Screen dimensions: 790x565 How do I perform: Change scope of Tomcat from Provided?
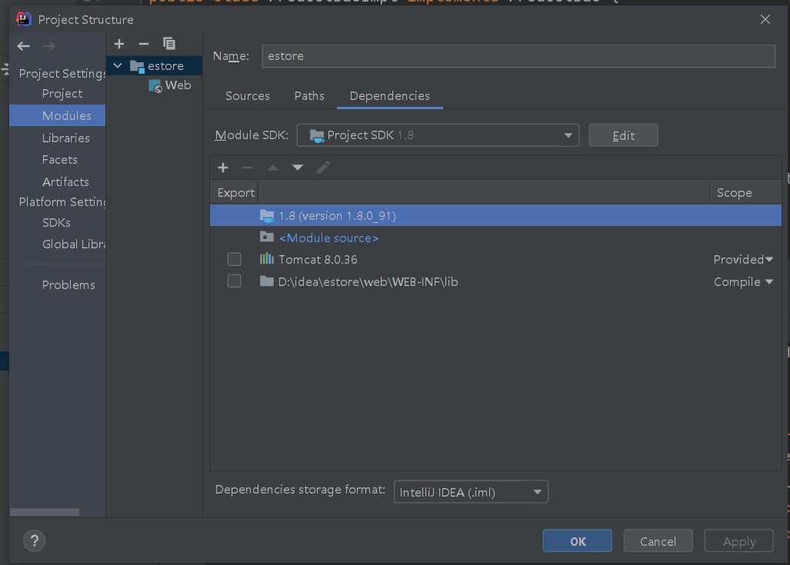(x=743, y=259)
